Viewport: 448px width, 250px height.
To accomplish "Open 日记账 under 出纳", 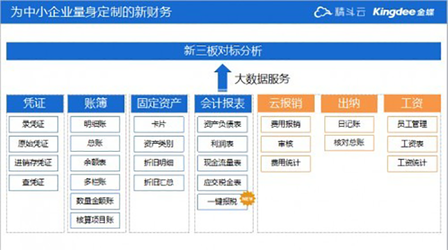I will point(349,124).
